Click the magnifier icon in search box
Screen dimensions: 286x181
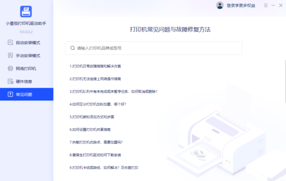coord(72,48)
